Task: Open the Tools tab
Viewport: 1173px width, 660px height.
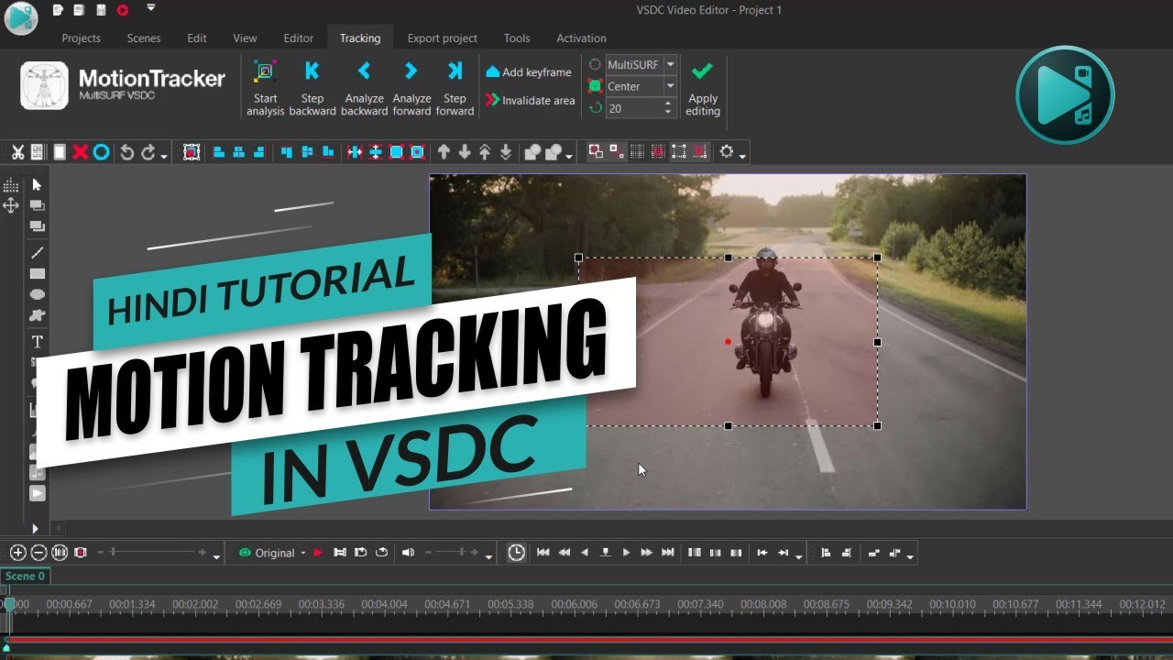Action: (x=517, y=38)
